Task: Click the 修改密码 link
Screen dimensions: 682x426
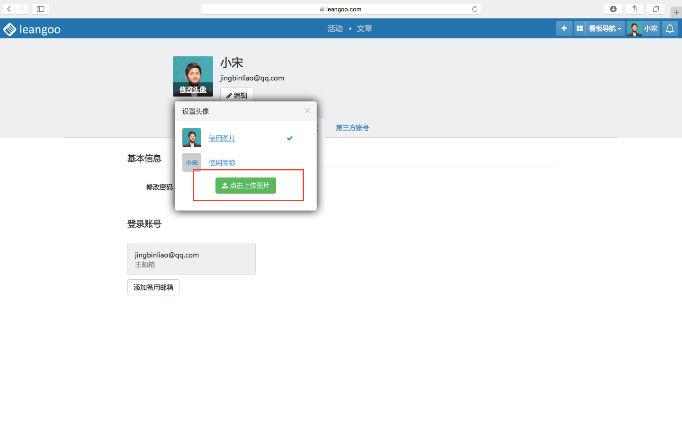Action: (160, 187)
